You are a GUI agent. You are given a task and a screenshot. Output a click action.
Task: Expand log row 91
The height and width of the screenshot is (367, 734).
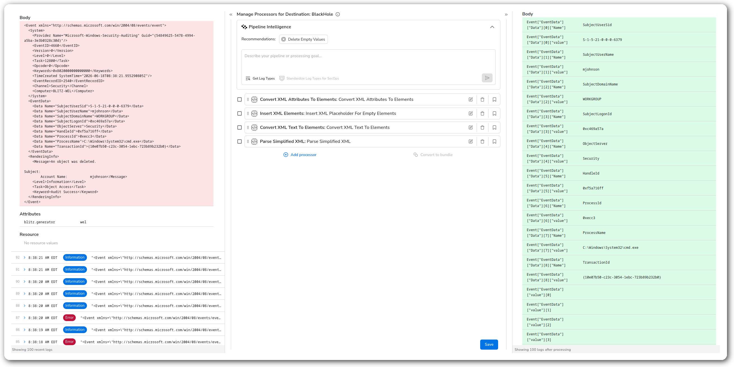point(24,269)
